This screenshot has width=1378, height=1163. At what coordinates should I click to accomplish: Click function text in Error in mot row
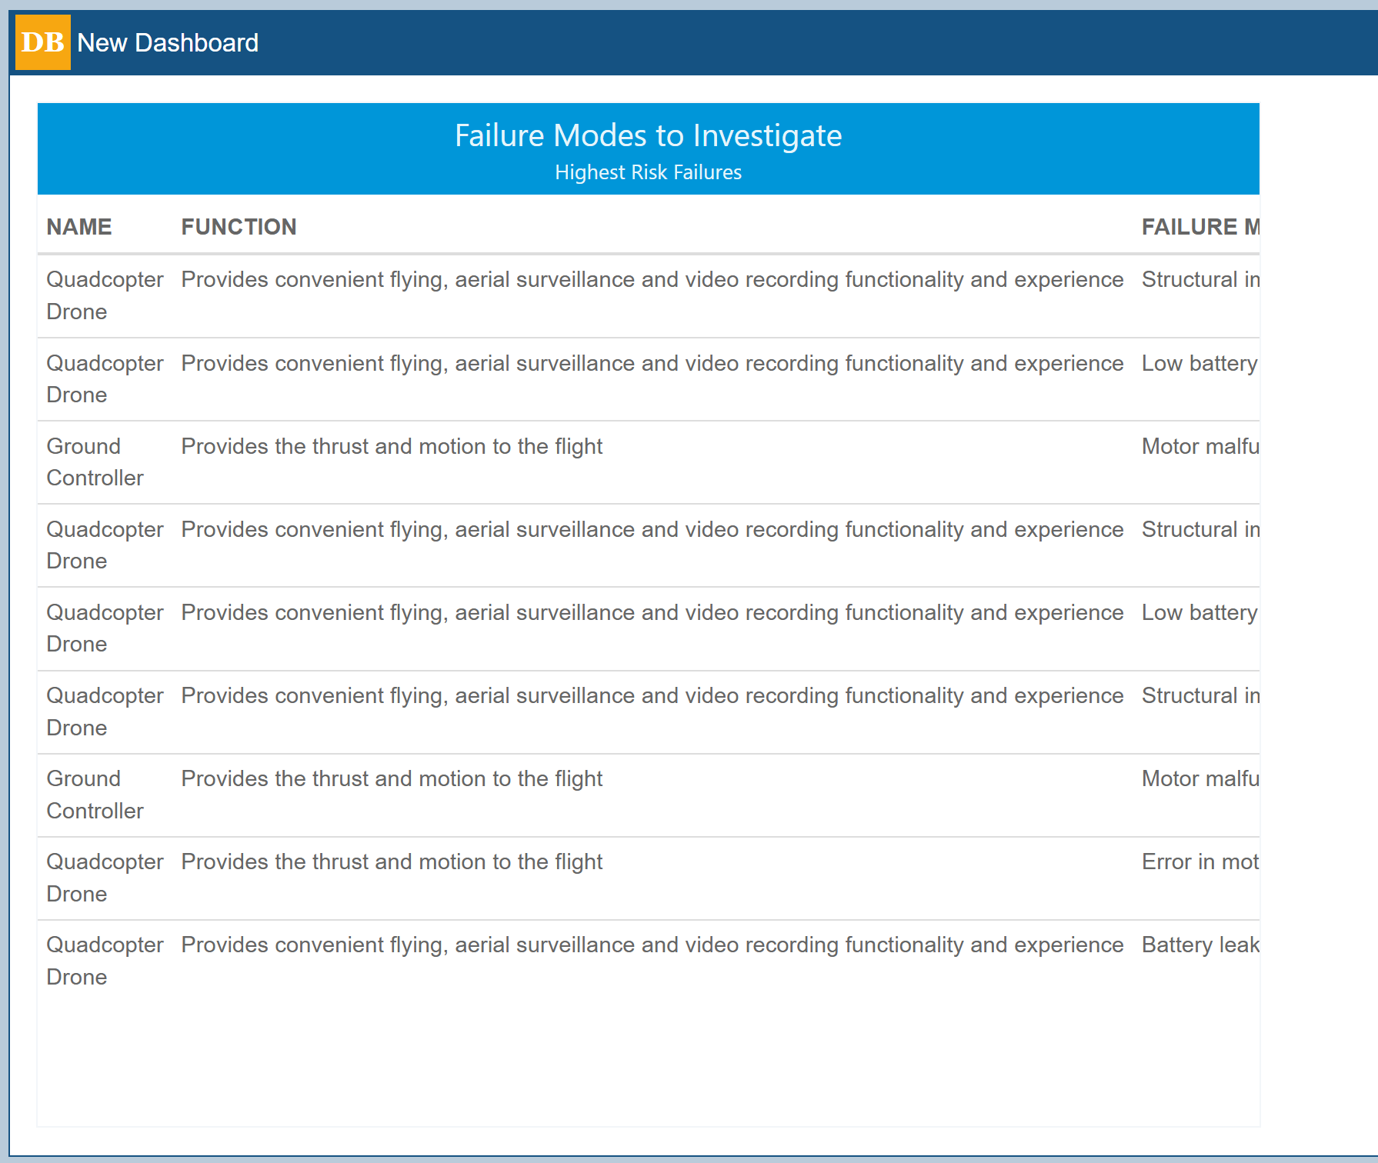pyautogui.click(x=392, y=861)
